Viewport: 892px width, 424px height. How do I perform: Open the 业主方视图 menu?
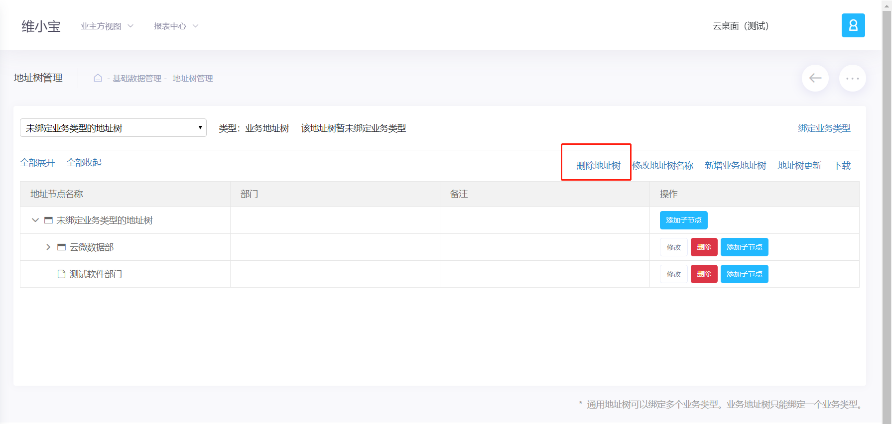click(107, 26)
